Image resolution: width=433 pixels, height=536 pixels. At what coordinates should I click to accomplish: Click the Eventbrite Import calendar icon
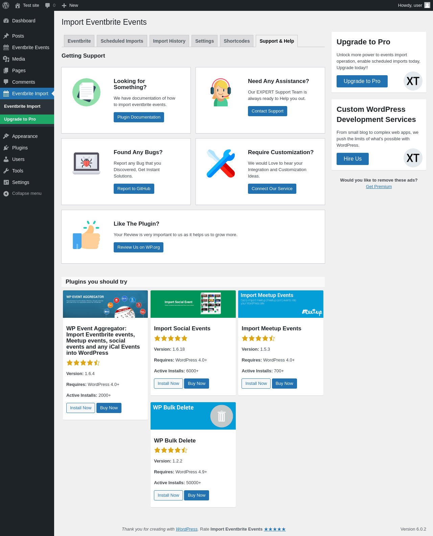(6, 94)
